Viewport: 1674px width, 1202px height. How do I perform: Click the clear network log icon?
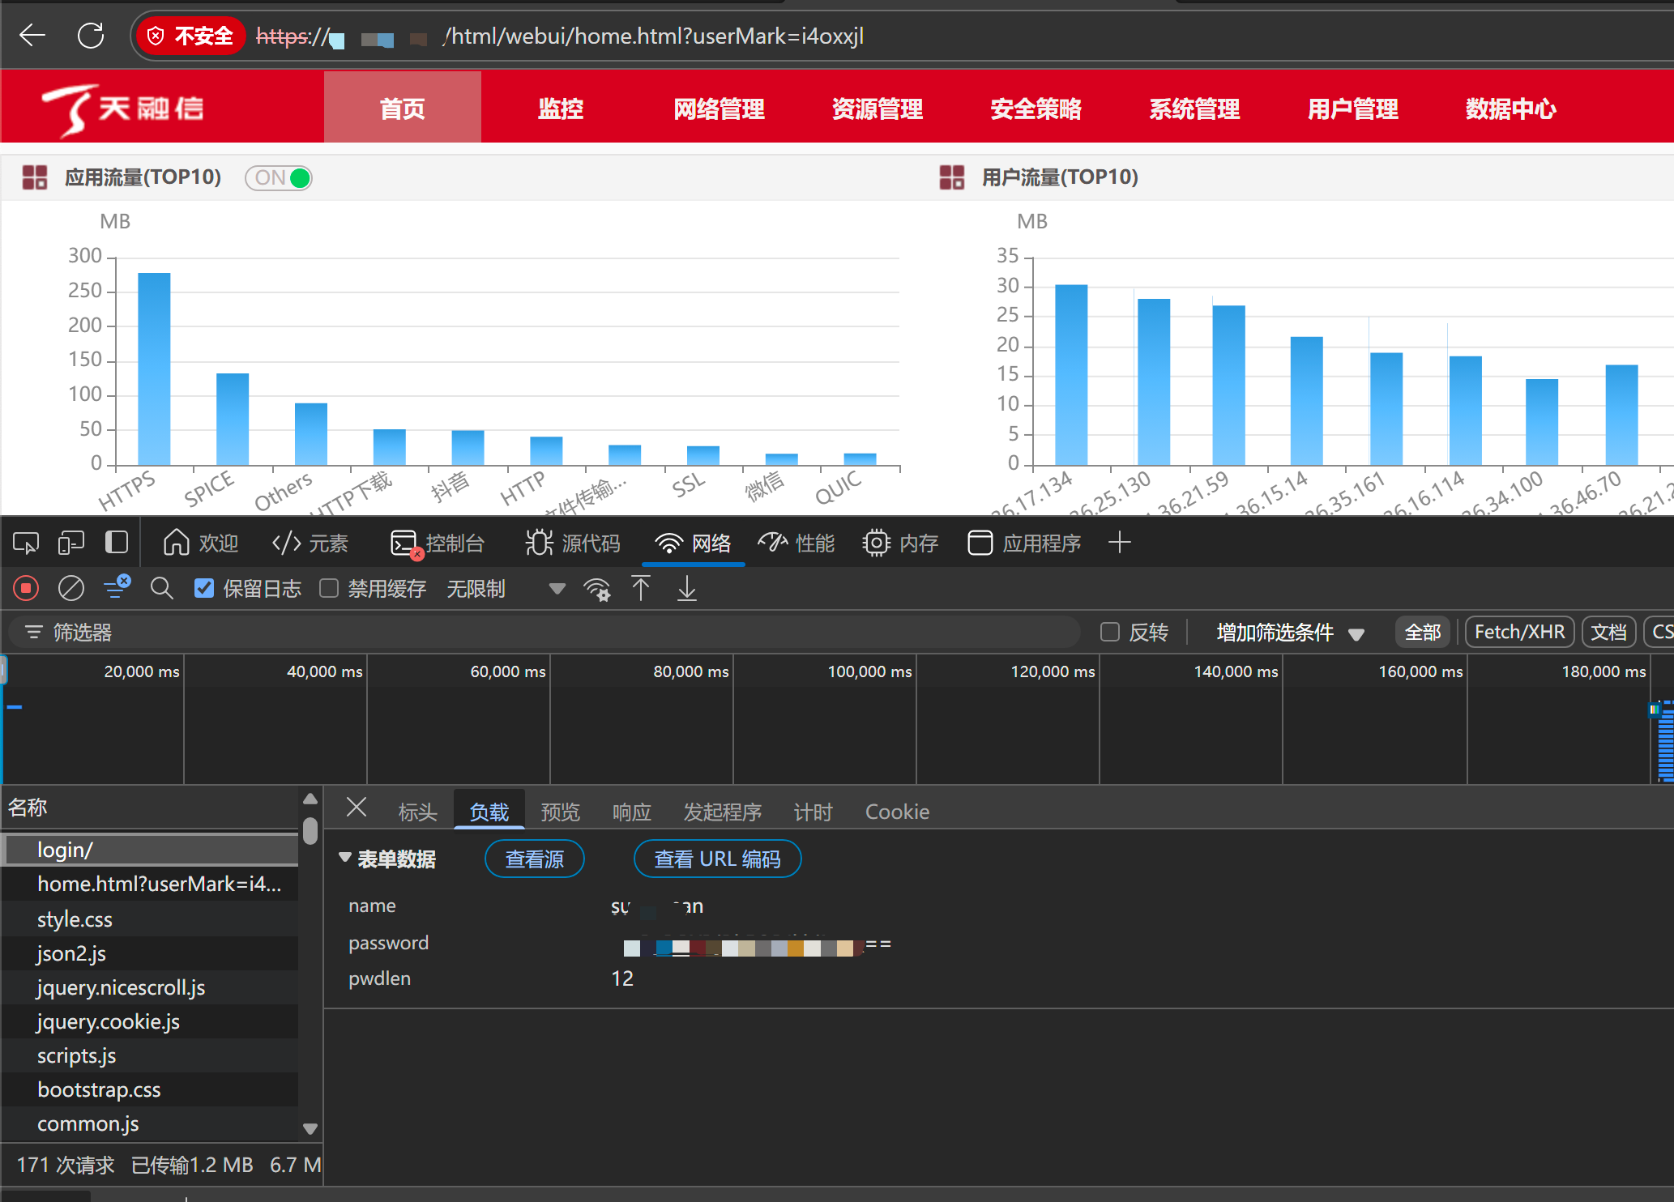[71, 588]
